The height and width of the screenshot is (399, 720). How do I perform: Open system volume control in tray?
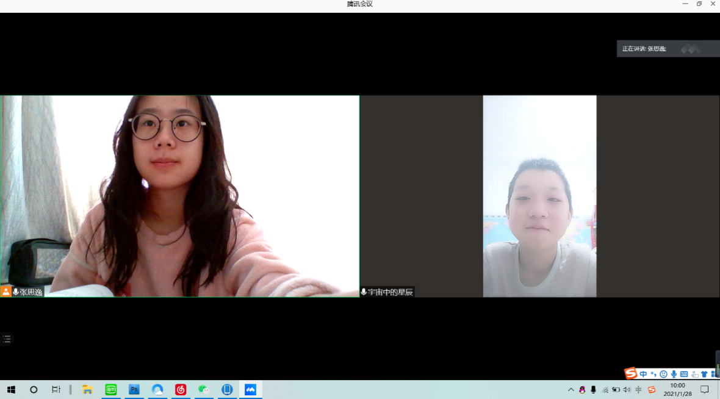click(627, 390)
